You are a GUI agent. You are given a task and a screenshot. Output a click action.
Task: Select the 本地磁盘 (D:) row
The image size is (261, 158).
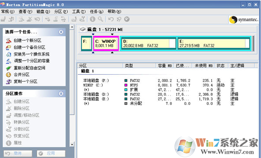(161, 94)
